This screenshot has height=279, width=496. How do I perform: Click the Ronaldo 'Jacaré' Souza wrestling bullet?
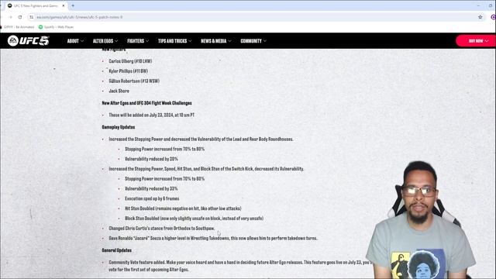[x=213, y=238]
